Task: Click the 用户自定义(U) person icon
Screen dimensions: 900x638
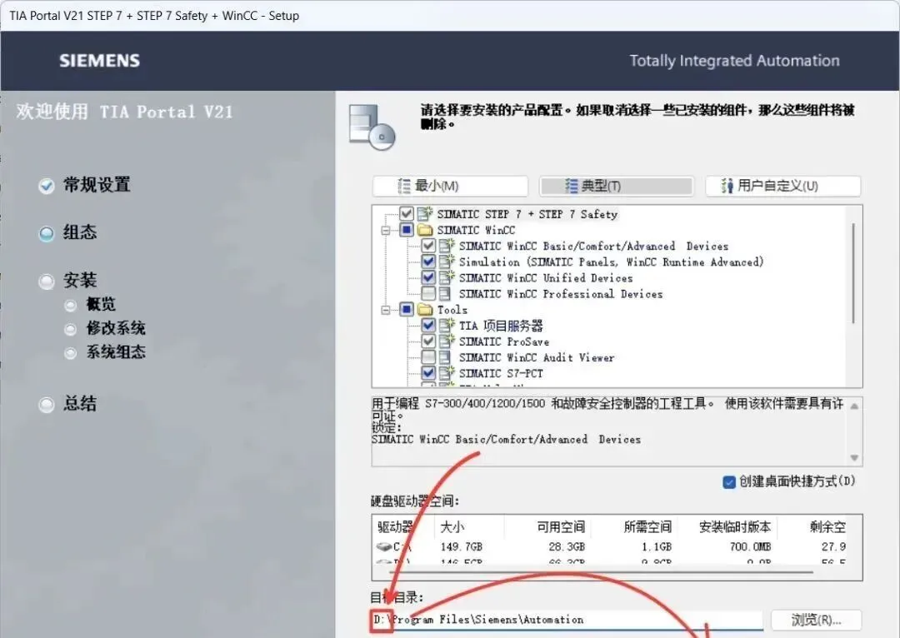Action: pos(727,186)
